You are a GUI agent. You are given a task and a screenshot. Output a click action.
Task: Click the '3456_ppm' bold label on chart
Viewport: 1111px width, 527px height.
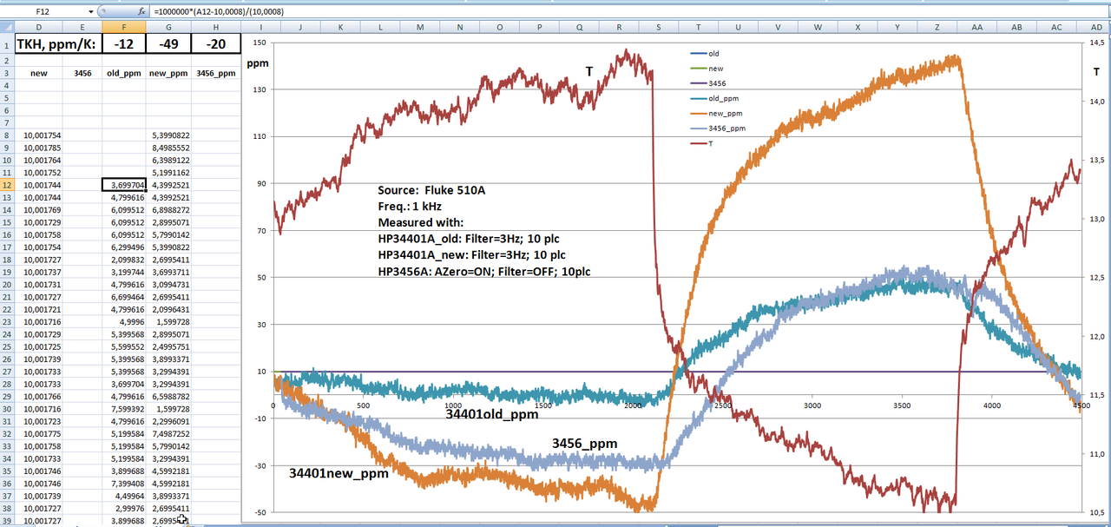[x=585, y=444]
